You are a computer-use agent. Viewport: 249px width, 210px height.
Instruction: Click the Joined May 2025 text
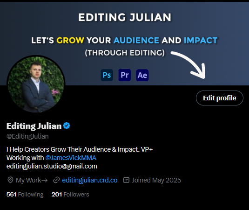point(156,180)
